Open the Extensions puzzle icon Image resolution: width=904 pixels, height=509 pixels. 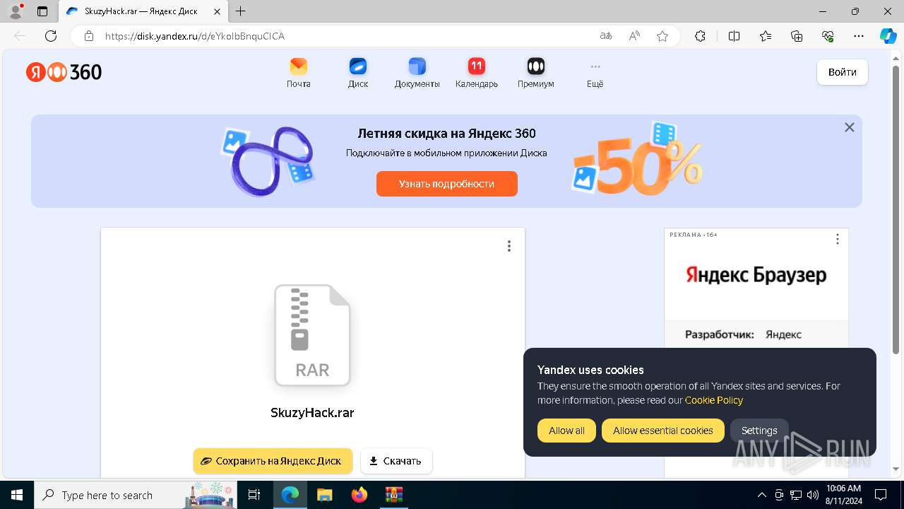coord(700,36)
